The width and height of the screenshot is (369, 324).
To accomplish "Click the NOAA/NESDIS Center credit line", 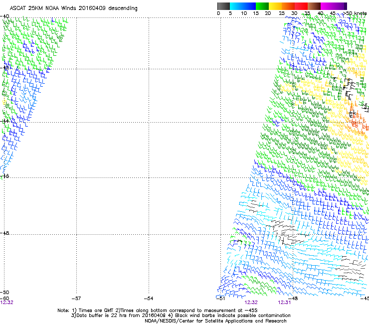I will point(215,321).
